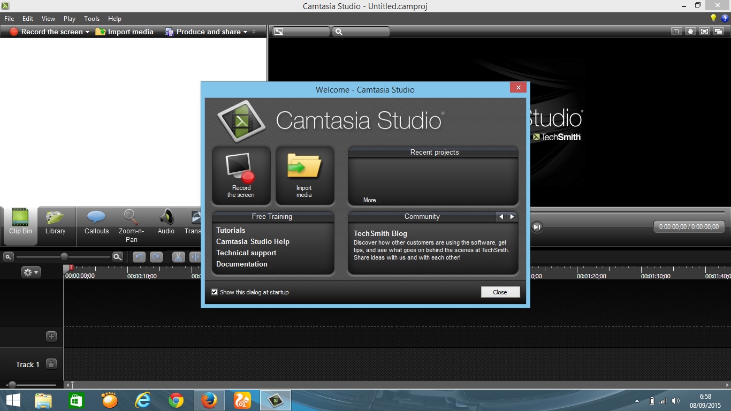
Task: Expand the Produce and share dropdown
Action: [x=245, y=32]
